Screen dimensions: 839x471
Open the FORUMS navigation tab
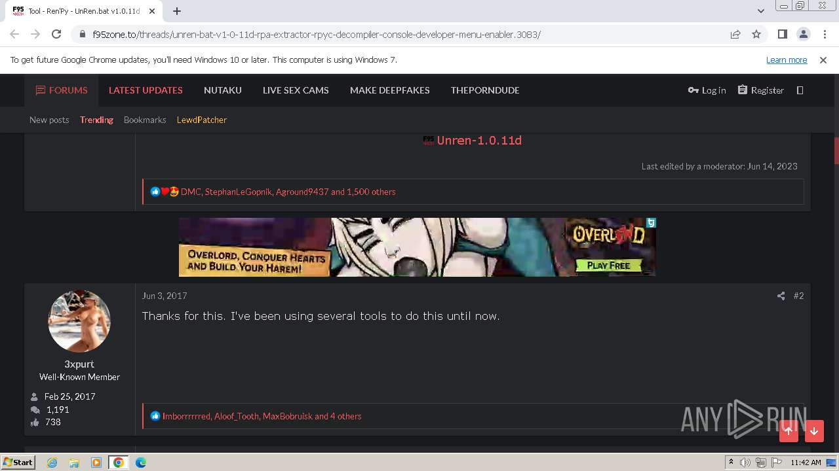coord(62,90)
